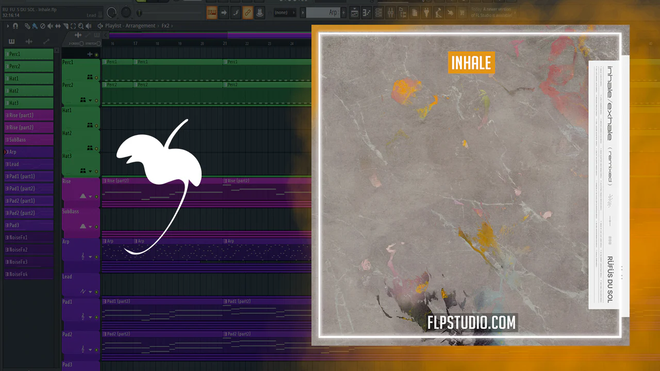Click the second knob before the horizontal slider
This screenshot has width=660, height=371.
(127, 12)
